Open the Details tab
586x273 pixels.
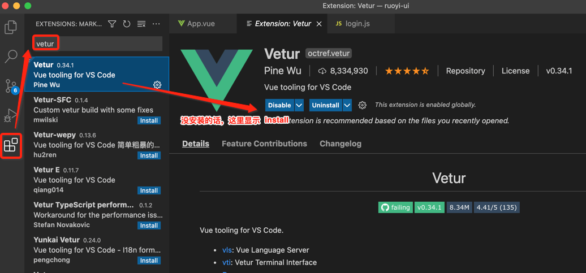pos(196,144)
